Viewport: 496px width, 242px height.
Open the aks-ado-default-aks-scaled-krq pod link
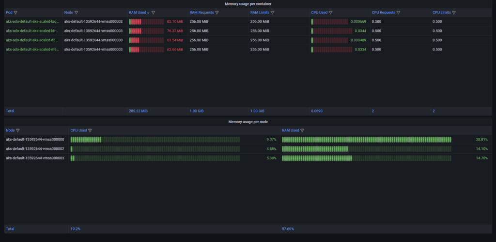pyautogui.click(x=32, y=22)
